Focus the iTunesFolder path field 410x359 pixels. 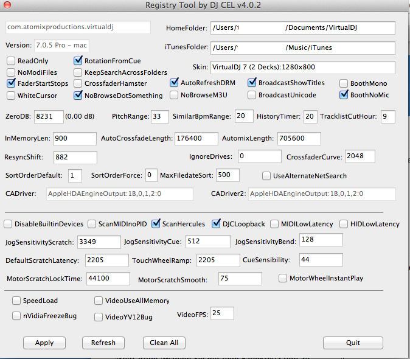coord(303,48)
